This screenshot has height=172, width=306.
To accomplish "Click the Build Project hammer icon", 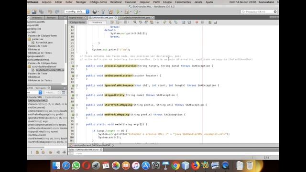I will tap(103, 11).
